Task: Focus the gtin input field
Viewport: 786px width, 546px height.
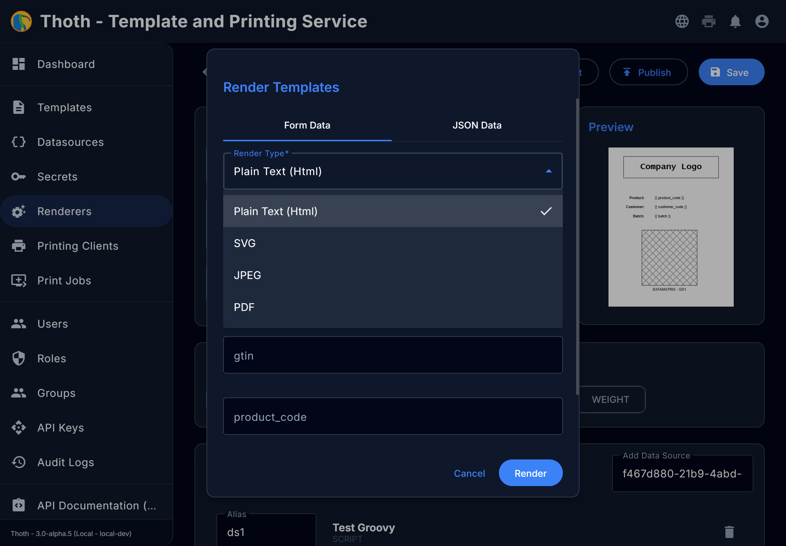Action: point(392,355)
